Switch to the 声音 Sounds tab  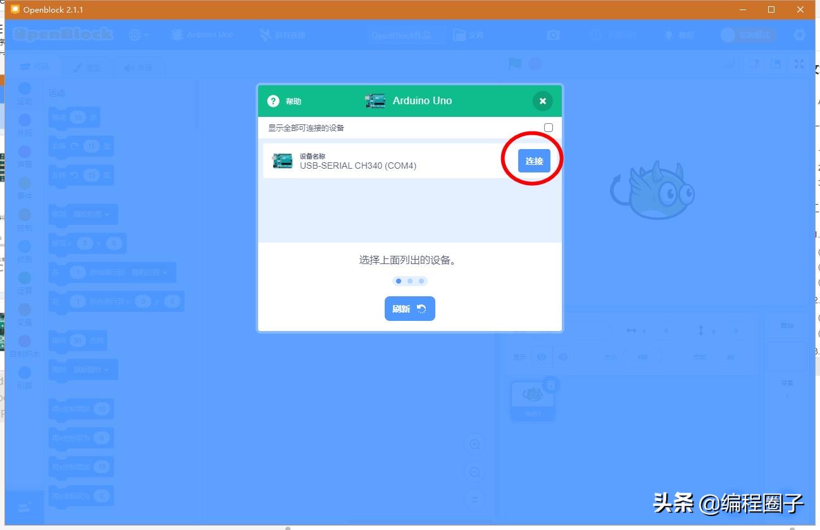click(139, 67)
